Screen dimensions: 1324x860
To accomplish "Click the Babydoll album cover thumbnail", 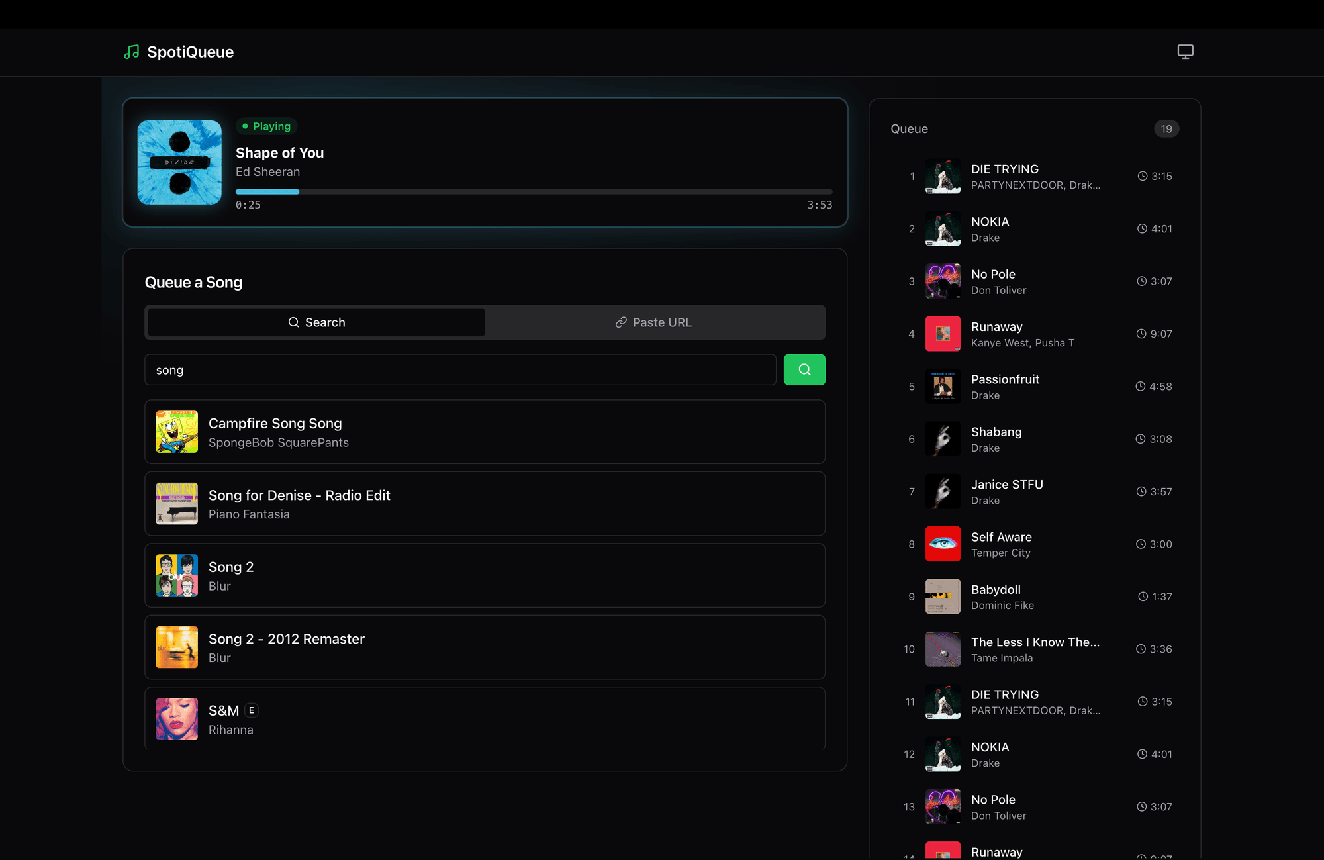I will 943,597.
